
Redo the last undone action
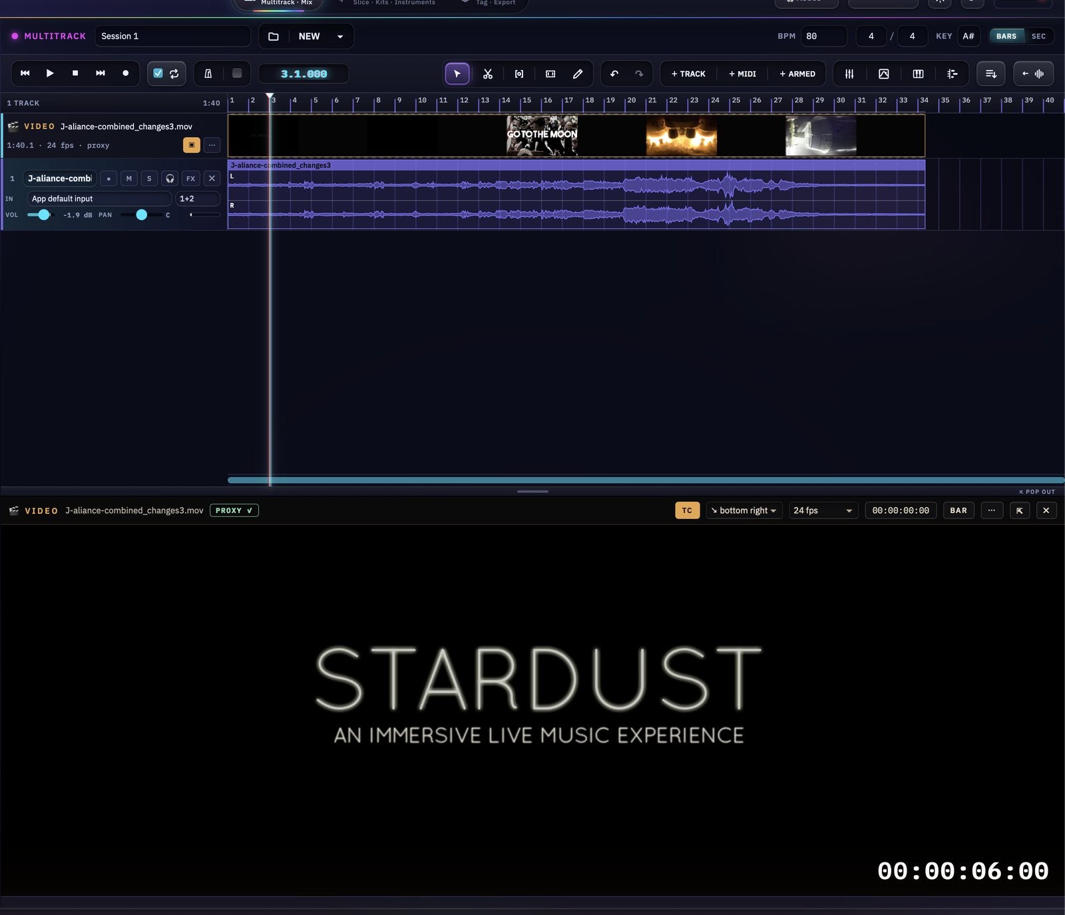[x=639, y=74]
